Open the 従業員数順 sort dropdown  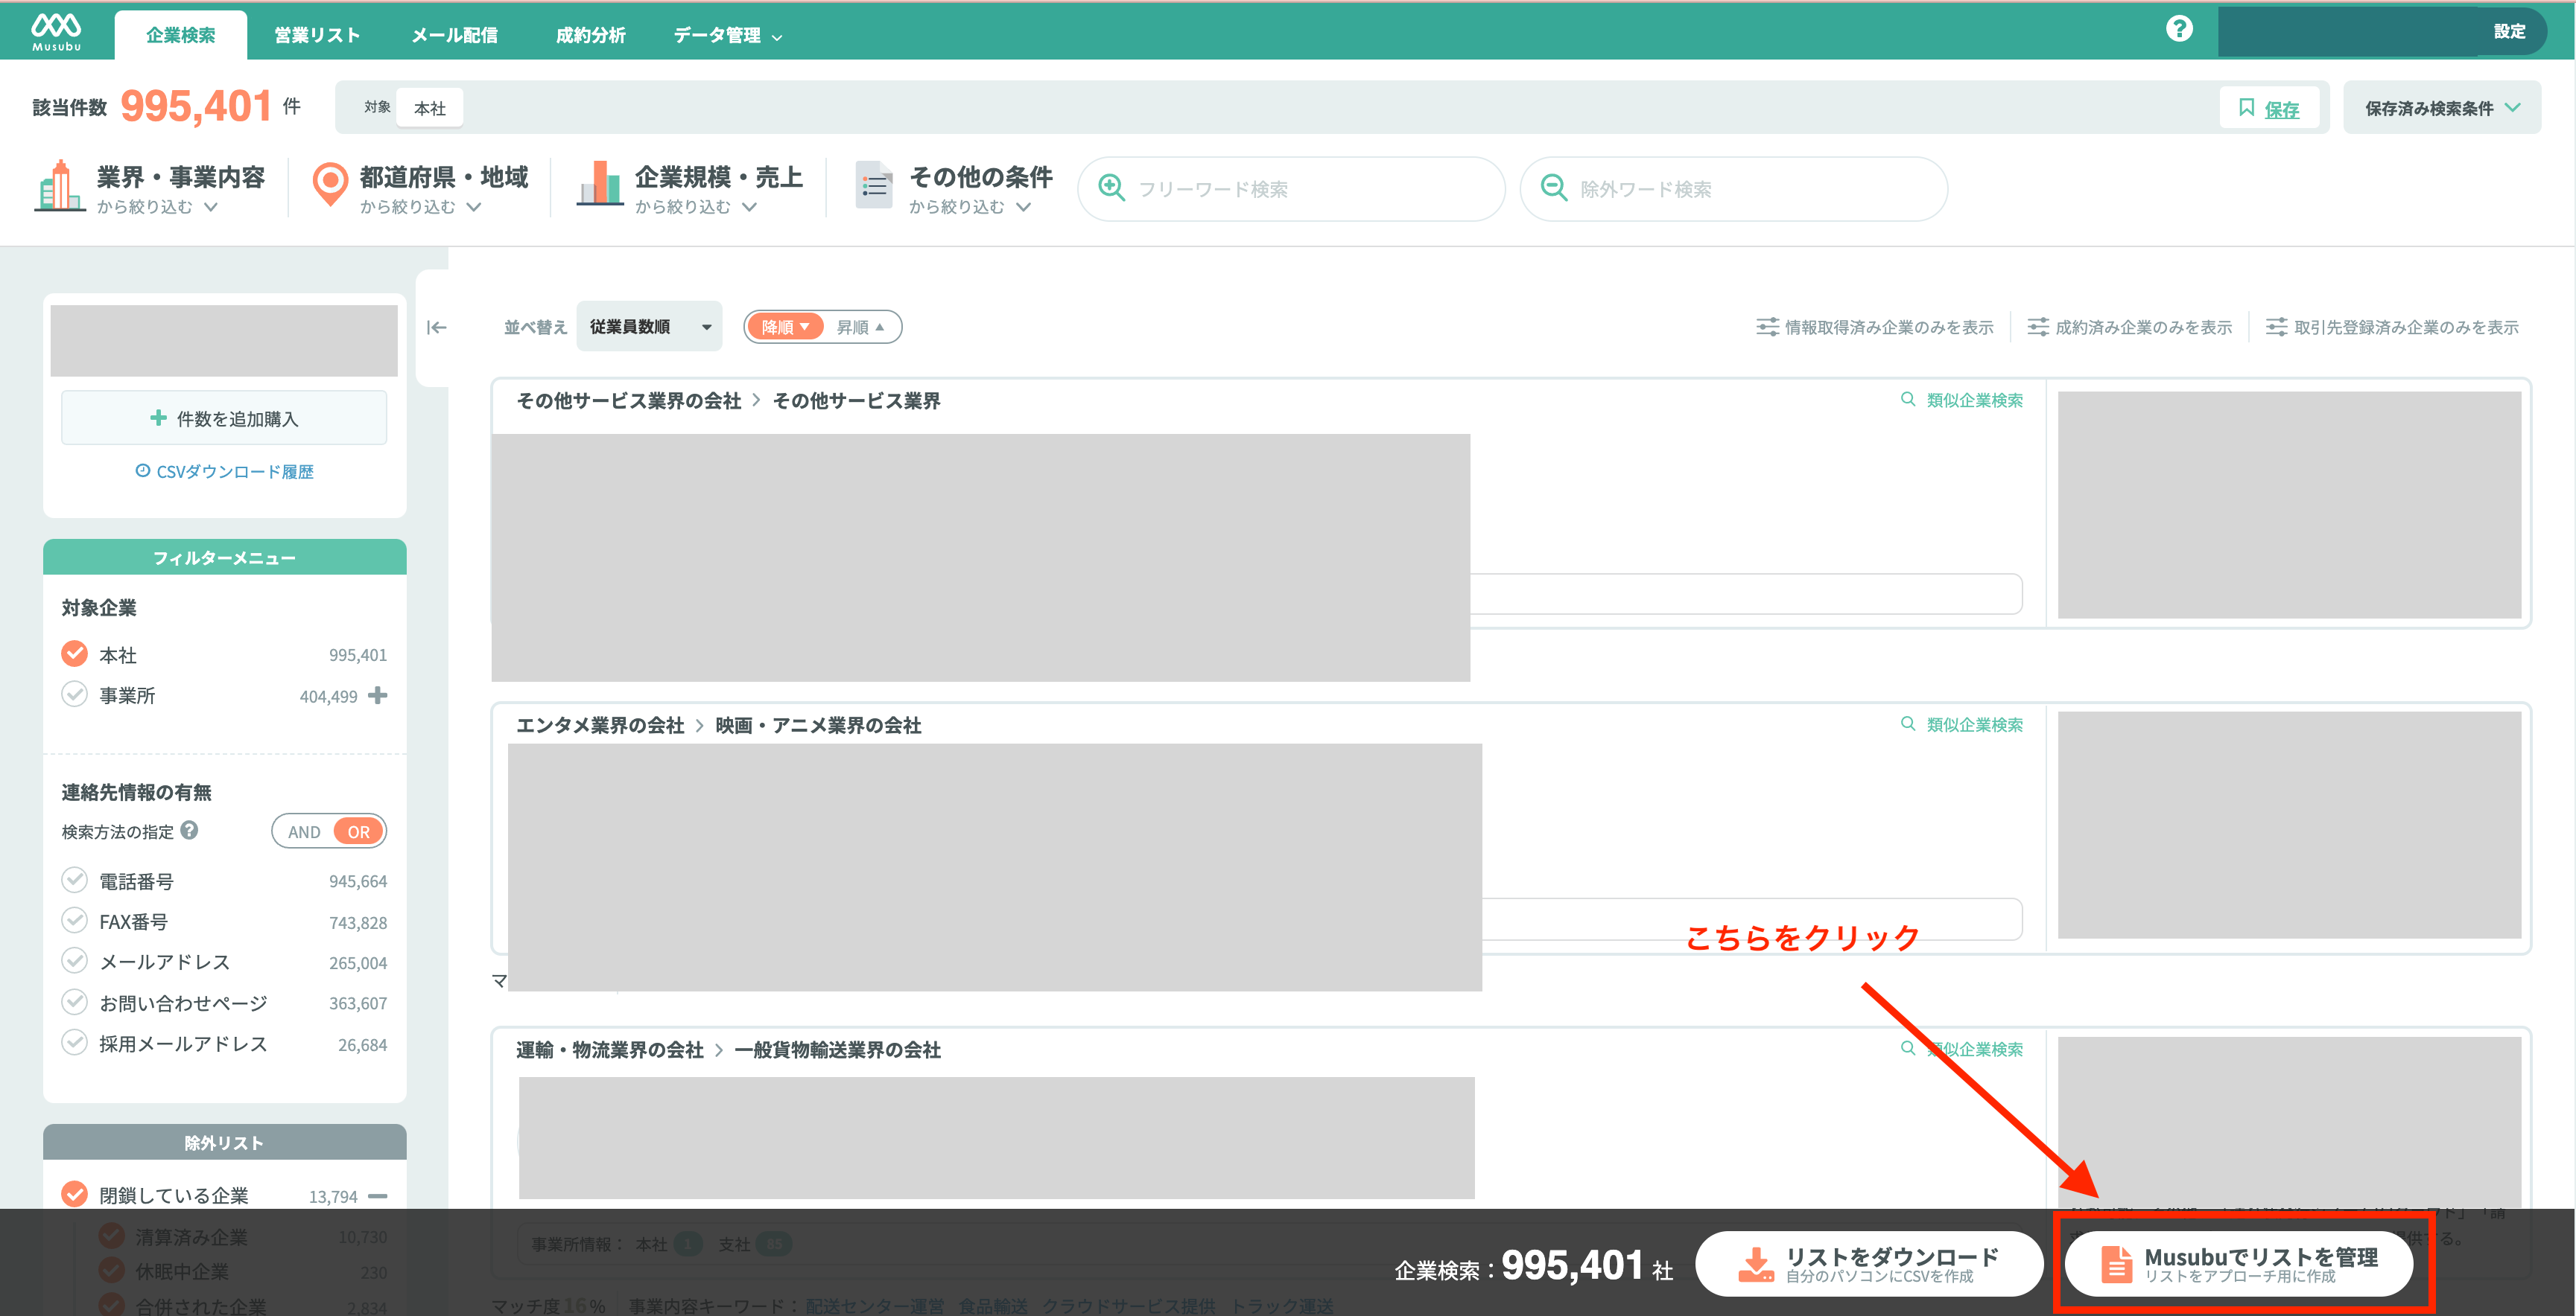click(x=650, y=327)
